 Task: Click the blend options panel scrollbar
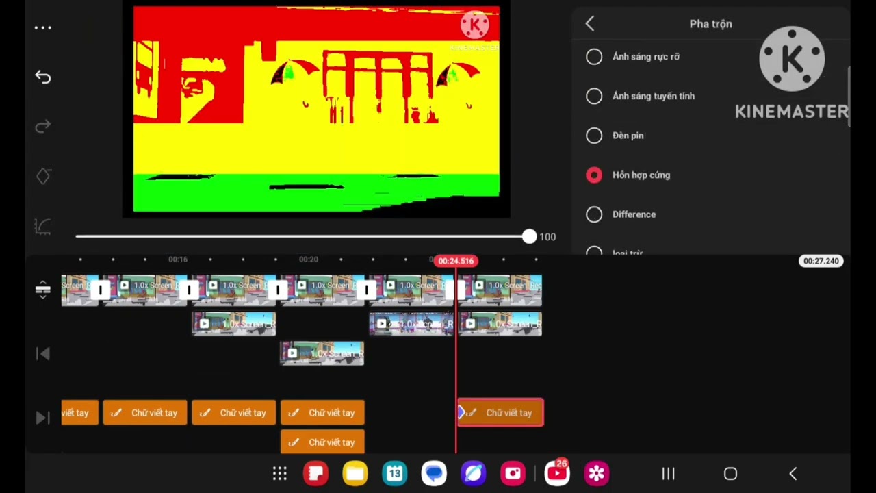pyautogui.click(x=849, y=96)
